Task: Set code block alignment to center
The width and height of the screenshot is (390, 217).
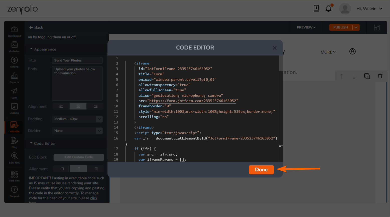Action: coord(79,169)
